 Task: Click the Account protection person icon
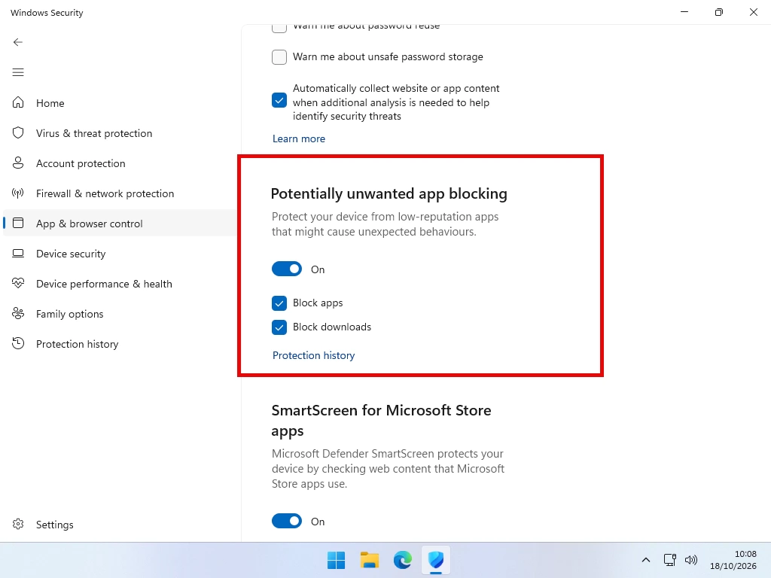click(18, 163)
